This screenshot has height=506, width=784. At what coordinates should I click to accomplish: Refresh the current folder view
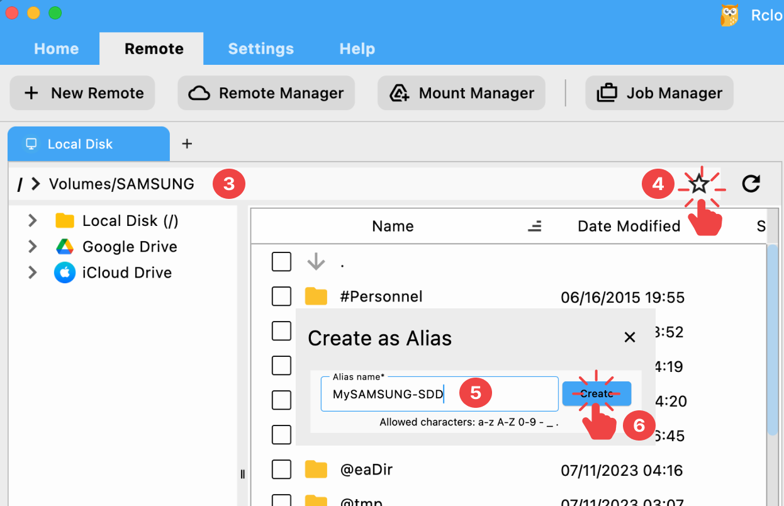751,183
